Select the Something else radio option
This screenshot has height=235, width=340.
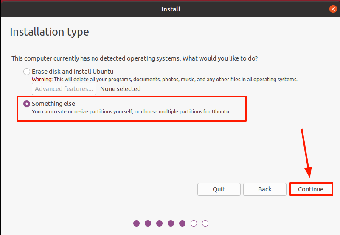coord(27,104)
